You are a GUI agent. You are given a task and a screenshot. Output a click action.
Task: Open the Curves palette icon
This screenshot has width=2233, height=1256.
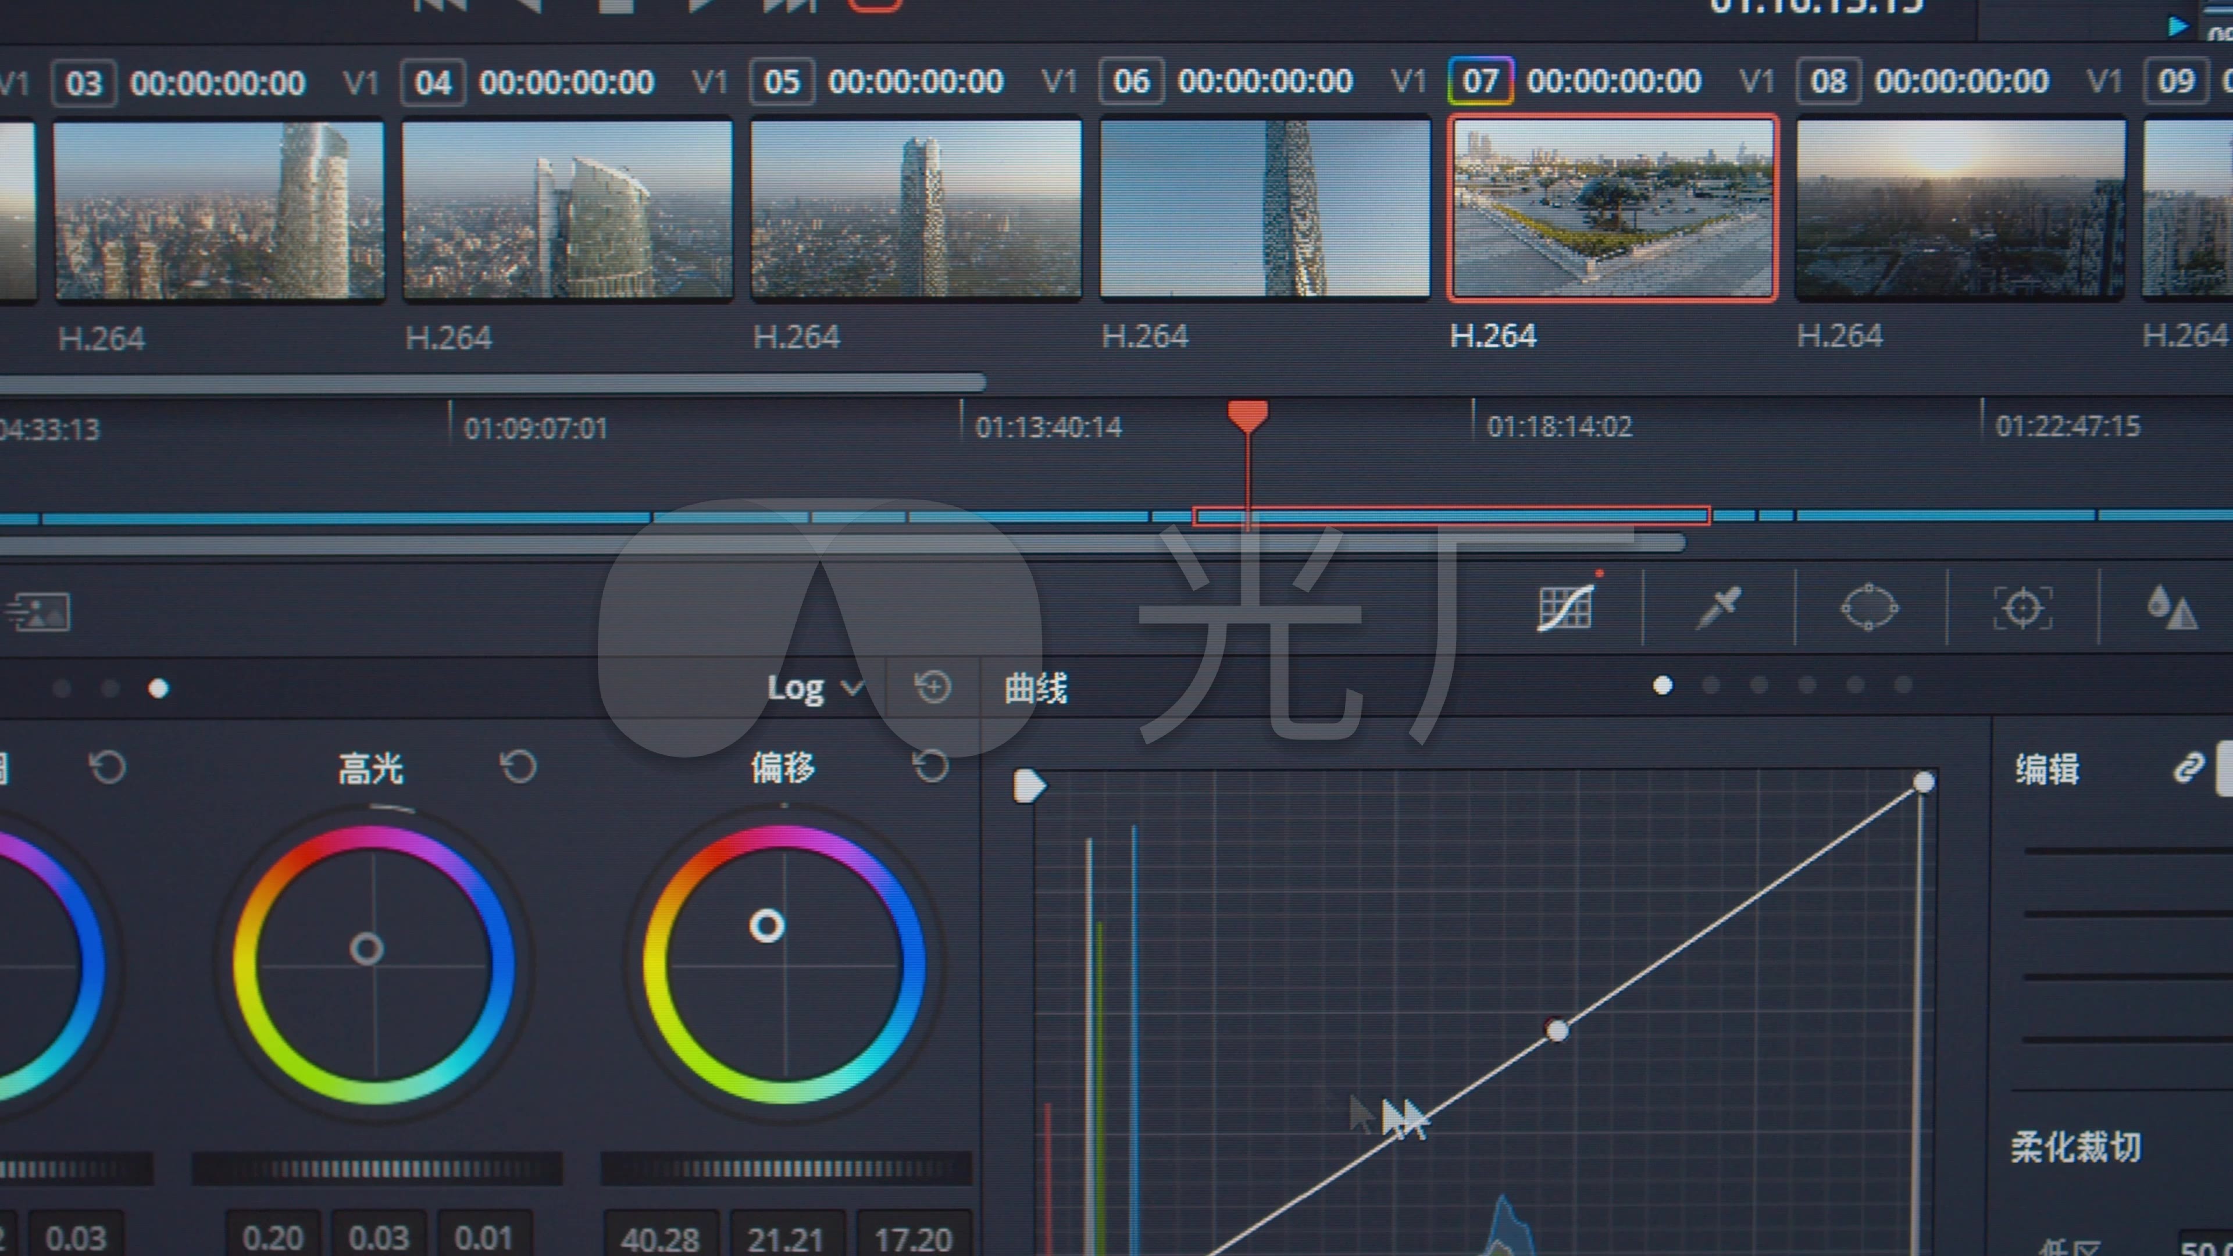tap(1565, 608)
